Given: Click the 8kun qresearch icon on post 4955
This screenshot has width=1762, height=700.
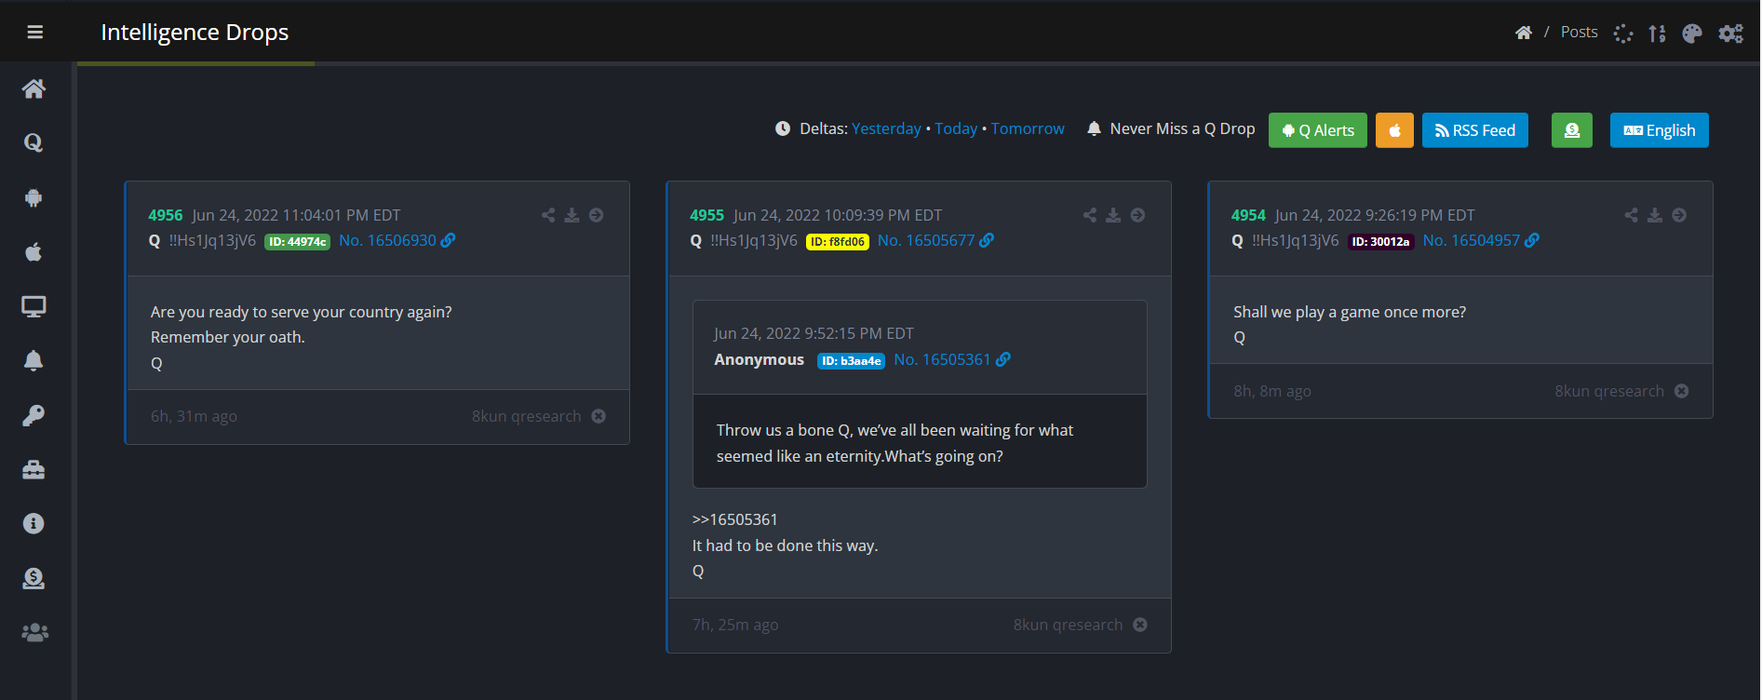Looking at the screenshot, I should (x=1140, y=625).
